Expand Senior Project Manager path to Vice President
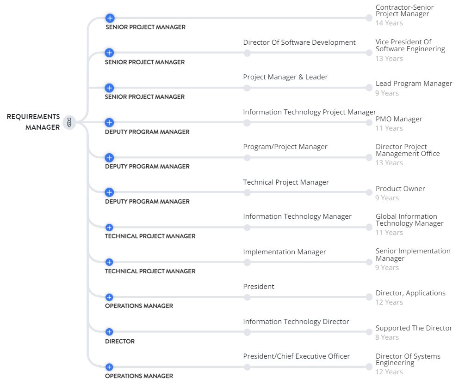Image resolution: width=465 pixels, height=384 pixels. (109, 53)
